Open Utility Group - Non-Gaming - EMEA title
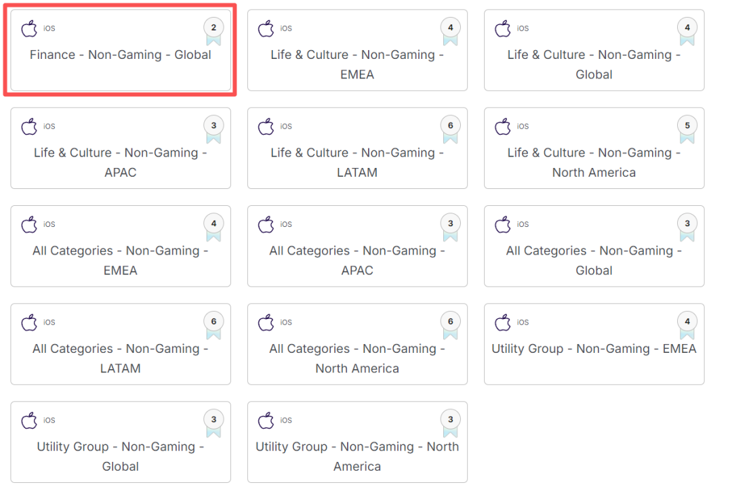Screen dimensions: 732x487 coord(594,348)
